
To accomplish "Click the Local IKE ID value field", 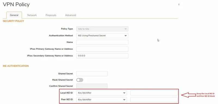I will pos(154,93).
